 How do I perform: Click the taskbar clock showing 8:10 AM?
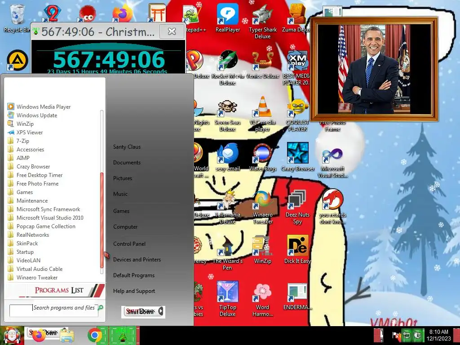[439, 335]
